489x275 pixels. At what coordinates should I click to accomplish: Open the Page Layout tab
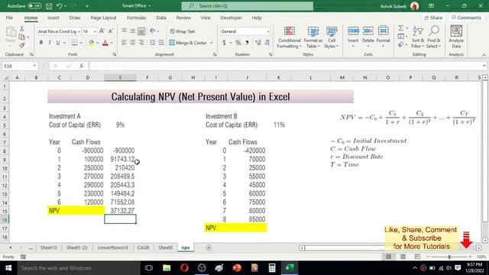point(103,18)
